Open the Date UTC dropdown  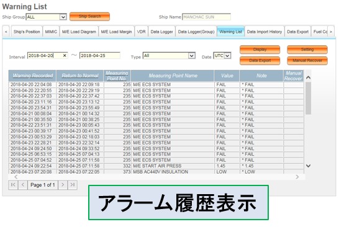point(227,56)
